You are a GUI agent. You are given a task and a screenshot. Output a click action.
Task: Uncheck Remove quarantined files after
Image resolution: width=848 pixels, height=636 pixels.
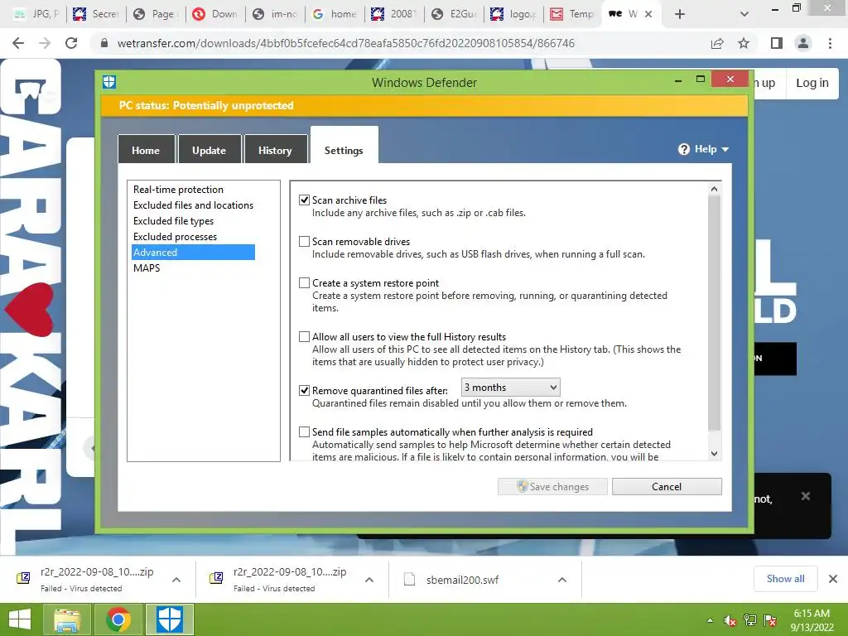pos(305,391)
